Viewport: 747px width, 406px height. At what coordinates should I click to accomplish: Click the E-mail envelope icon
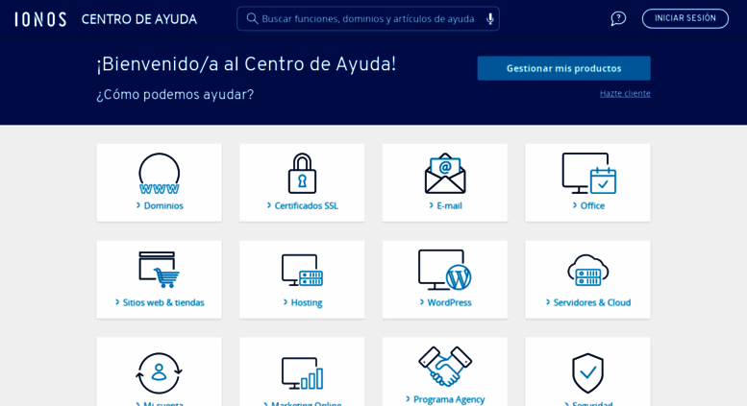tap(445, 173)
